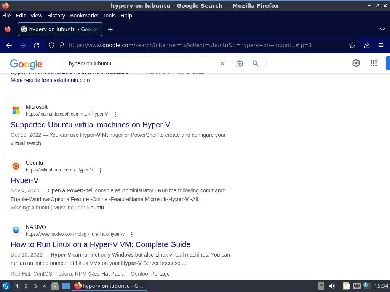Open the Lubuntu start menu
This screenshot has width=390, height=292.
[x=6, y=286]
